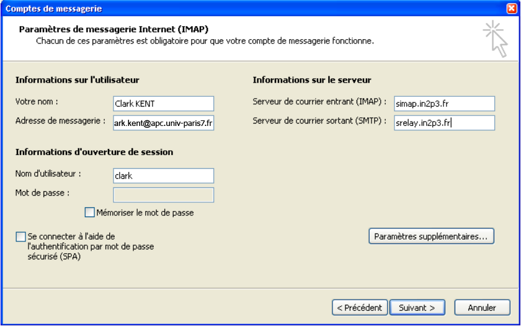Focus the Votre nom input containing Clark KENT

(164, 104)
